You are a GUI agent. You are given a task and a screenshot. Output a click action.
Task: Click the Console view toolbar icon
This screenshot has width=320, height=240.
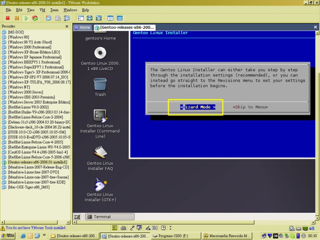point(120,18)
